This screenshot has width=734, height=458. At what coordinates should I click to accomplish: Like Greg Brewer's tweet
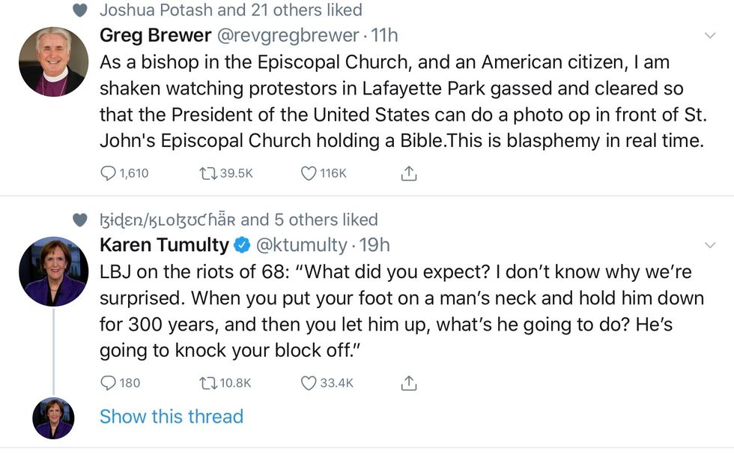click(x=309, y=173)
